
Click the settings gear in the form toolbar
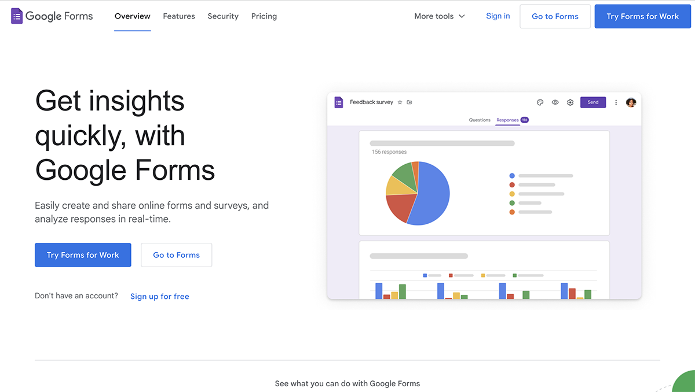[570, 102]
